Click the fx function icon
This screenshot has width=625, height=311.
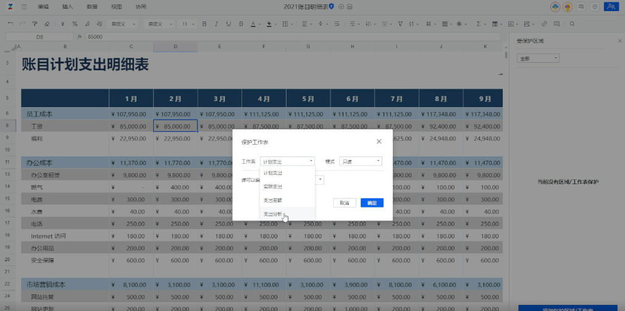79,36
